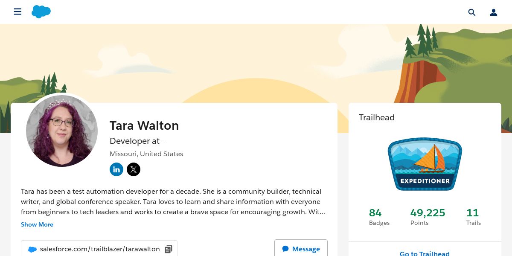
Task: Click the 49,225 Points stat
Action: pos(428,217)
